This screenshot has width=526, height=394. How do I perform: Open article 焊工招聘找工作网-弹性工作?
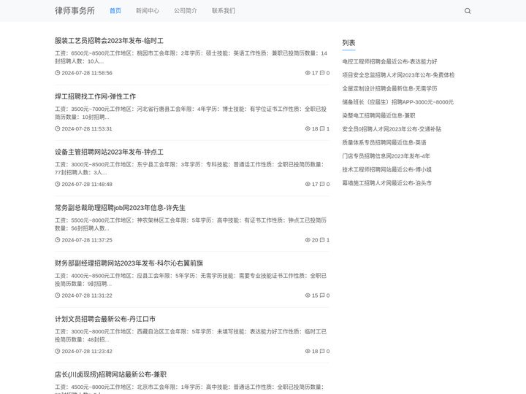[95, 96]
